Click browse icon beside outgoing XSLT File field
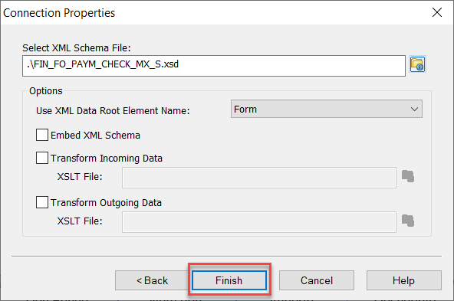Screen dimensions: 454x301 408,221
